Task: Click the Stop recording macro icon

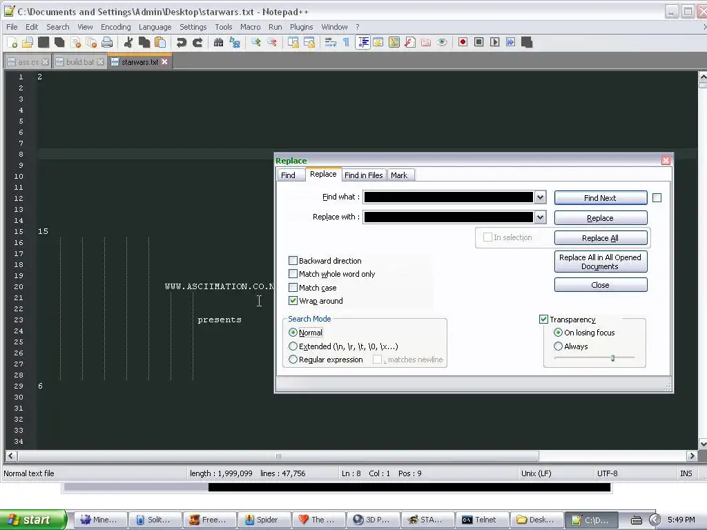Action: (479, 42)
